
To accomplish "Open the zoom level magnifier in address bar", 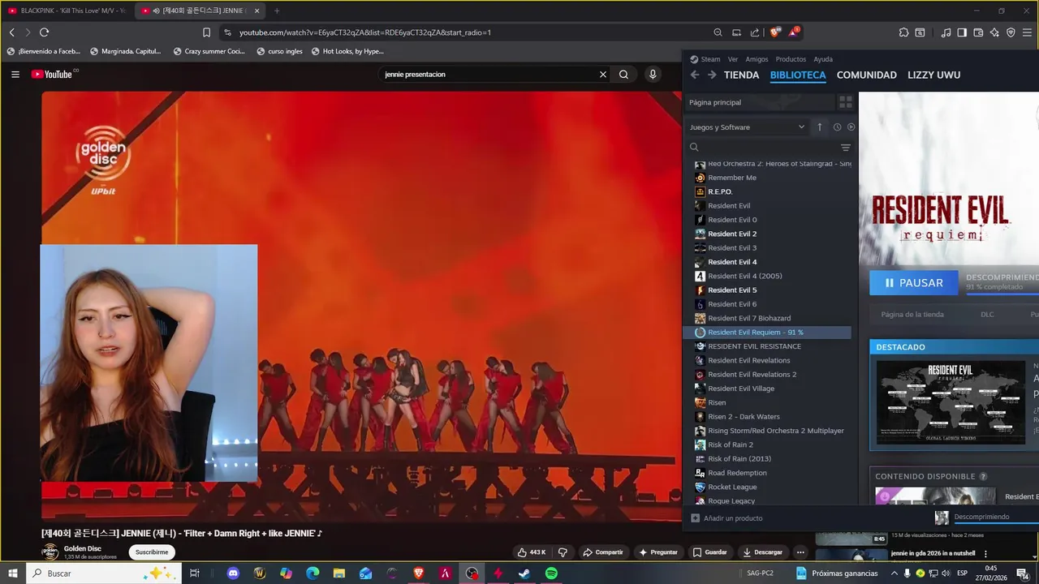I will (718, 32).
